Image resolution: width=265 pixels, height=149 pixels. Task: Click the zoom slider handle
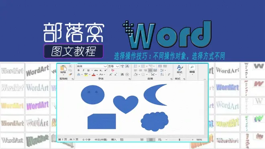[179, 139]
